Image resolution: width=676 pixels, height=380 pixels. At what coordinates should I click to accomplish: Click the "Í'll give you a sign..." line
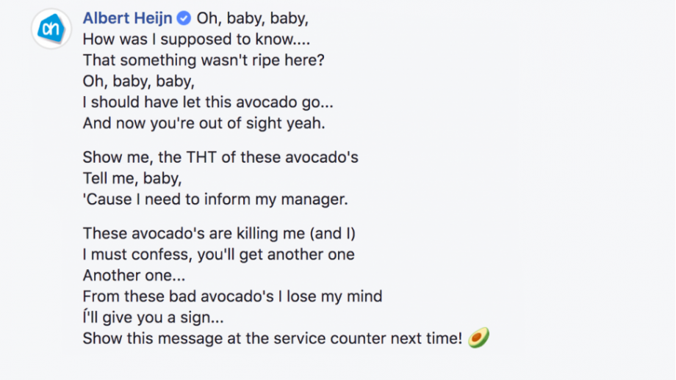pos(153,317)
